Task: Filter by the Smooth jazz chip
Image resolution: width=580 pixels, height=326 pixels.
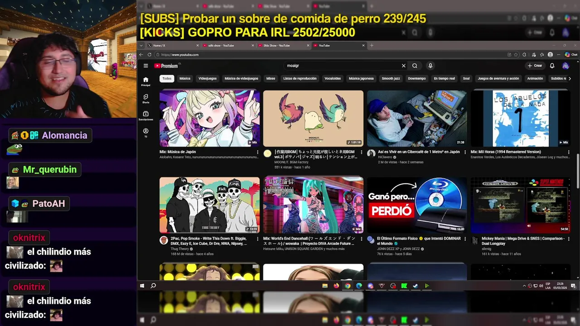Action: [391, 78]
